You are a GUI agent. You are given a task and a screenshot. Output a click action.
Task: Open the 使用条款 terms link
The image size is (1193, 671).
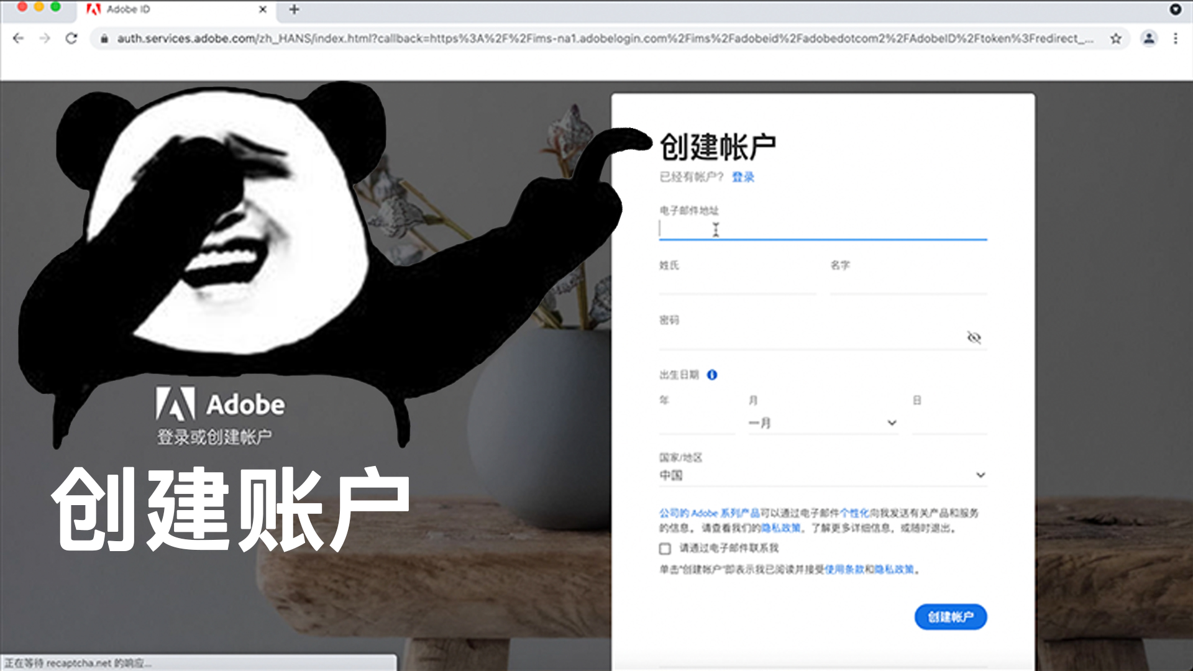coord(844,570)
